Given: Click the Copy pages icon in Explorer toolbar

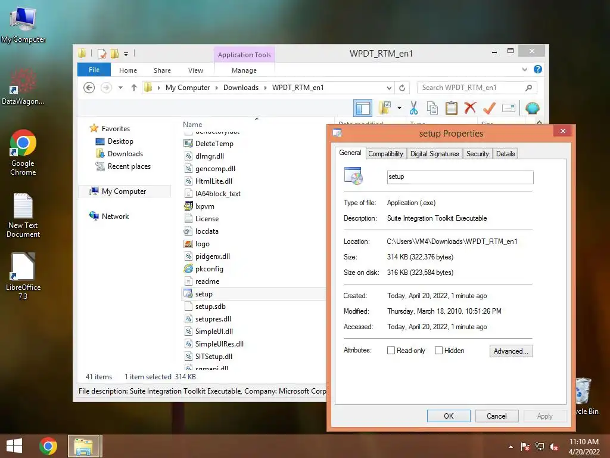Looking at the screenshot, I should point(432,108).
